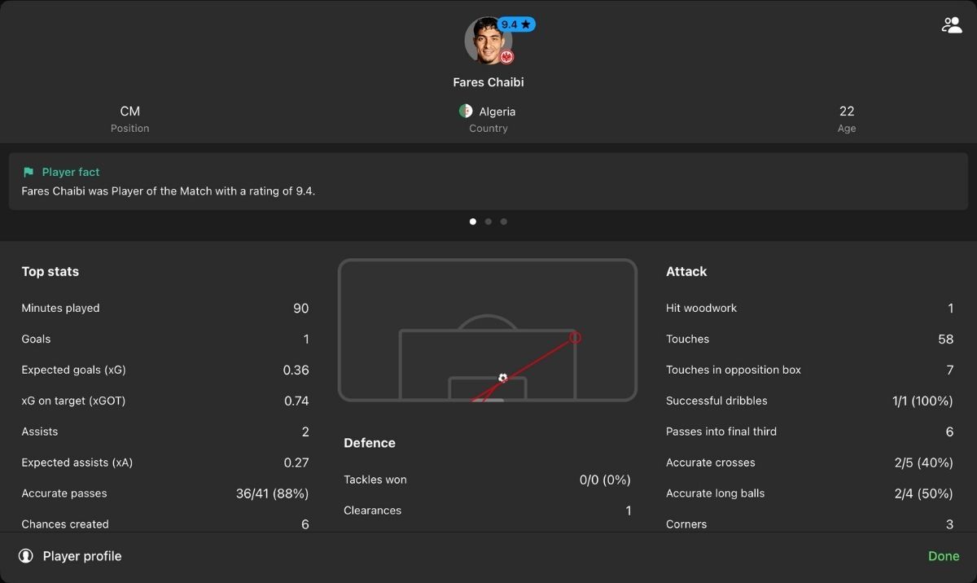
Task: Click the Top stats section header
Action: point(50,271)
